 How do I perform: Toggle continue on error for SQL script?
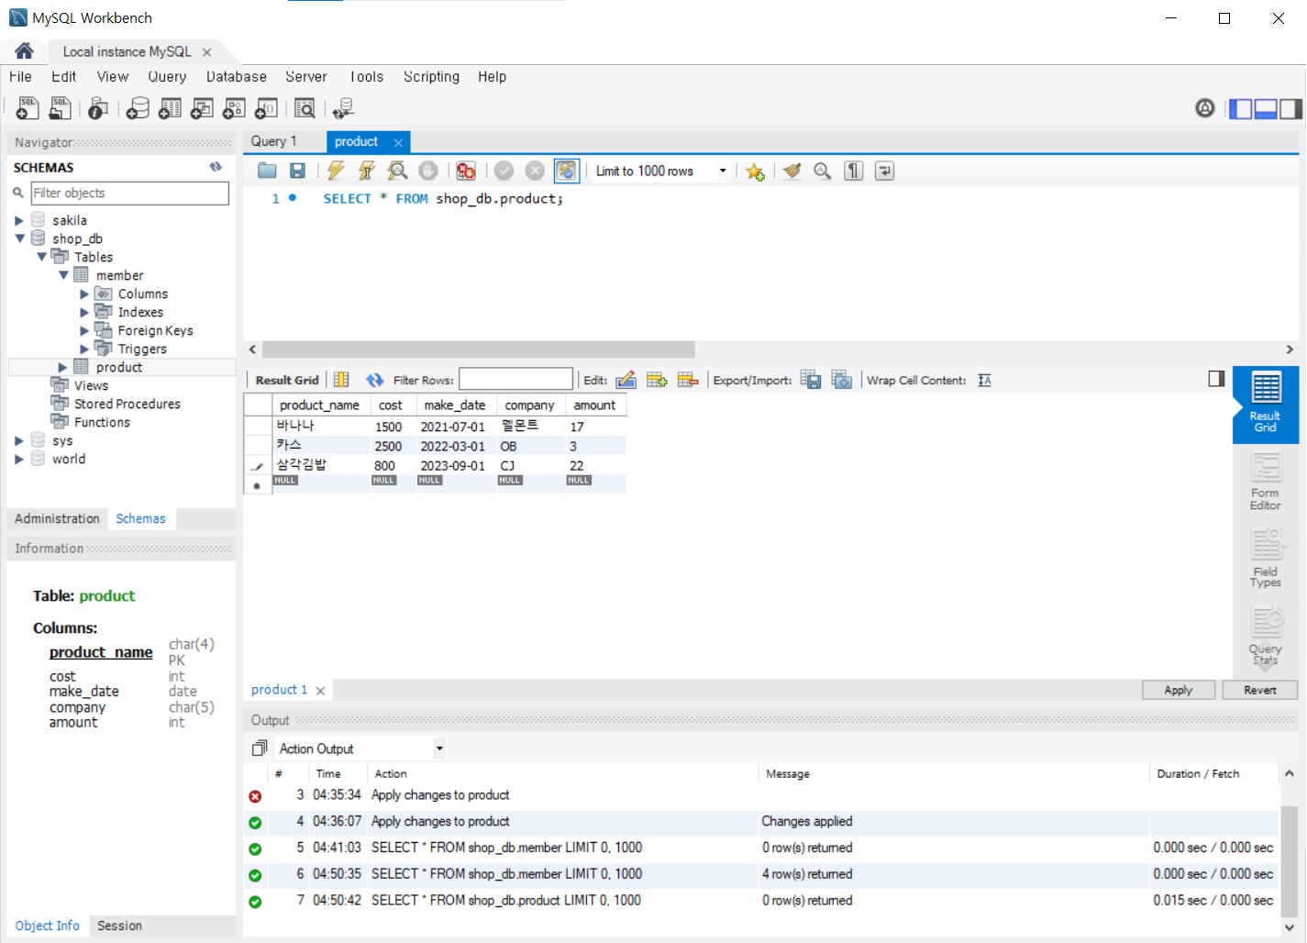[466, 171]
